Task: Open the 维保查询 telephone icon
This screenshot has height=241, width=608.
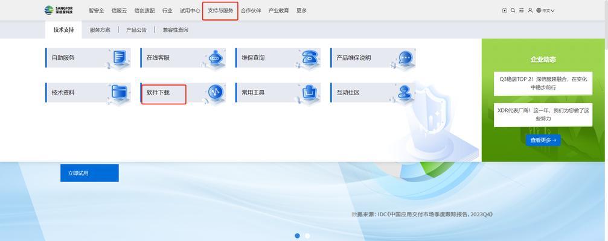Action: click(x=310, y=58)
